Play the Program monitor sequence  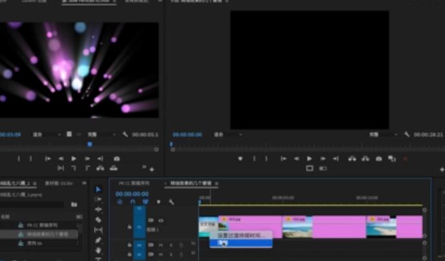(310, 159)
